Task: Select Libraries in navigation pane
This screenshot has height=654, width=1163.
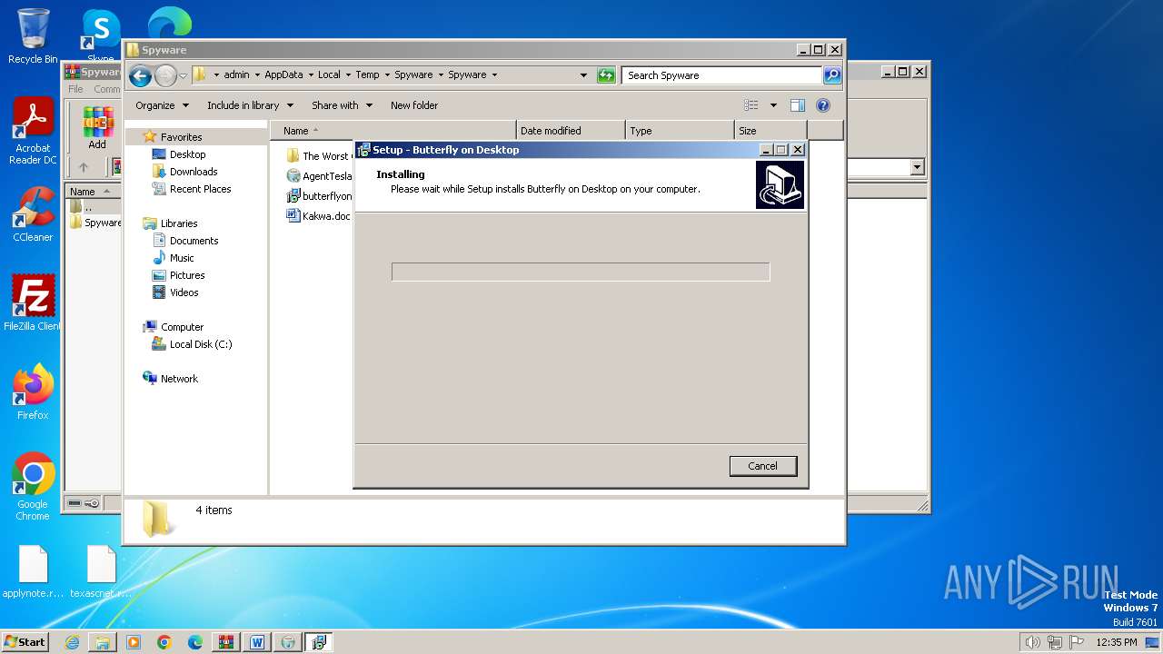Action: (179, 223)
